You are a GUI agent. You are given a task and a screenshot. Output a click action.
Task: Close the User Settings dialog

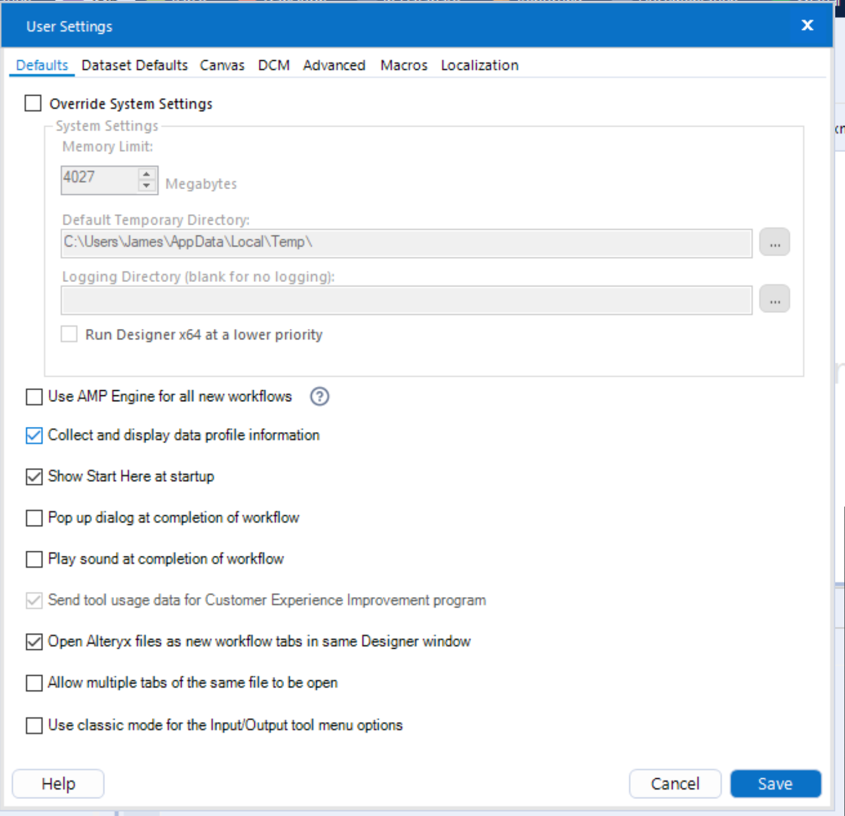point(807,25)
